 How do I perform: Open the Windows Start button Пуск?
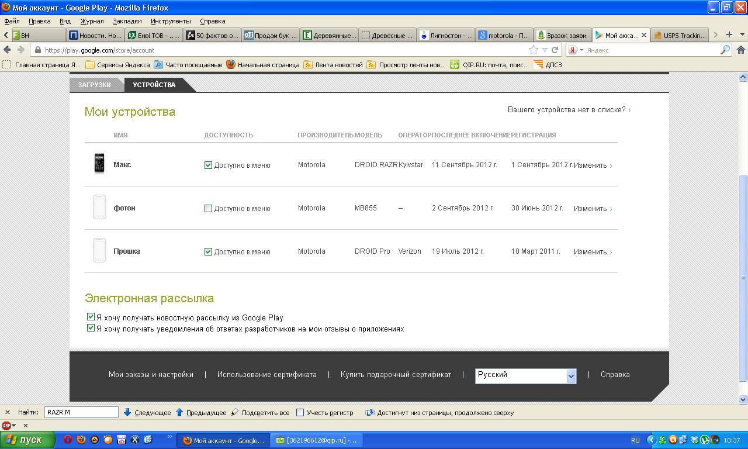tap(27, 440)
